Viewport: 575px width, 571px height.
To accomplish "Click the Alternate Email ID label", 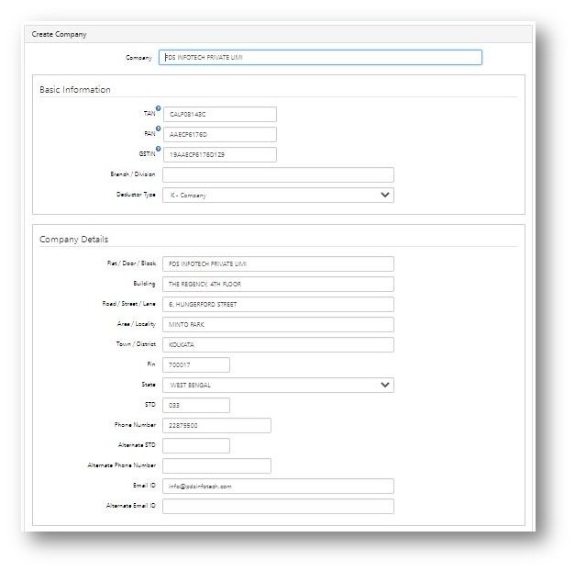I will click(131, 506).
